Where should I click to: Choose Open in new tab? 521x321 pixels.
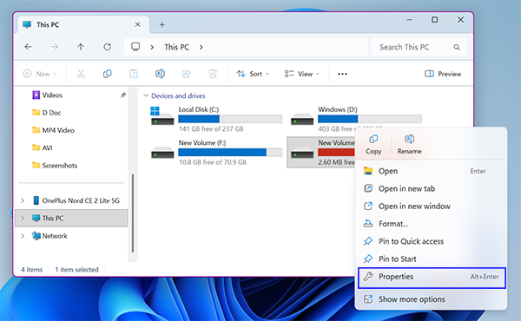432,188
